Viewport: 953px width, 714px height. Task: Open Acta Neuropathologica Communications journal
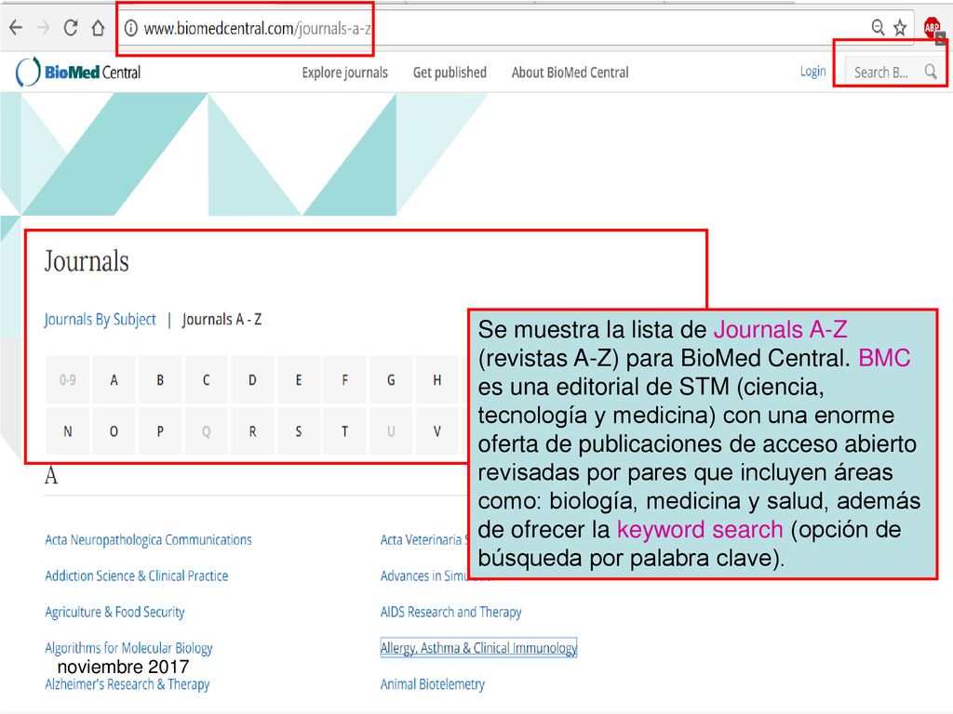(148, 540)
